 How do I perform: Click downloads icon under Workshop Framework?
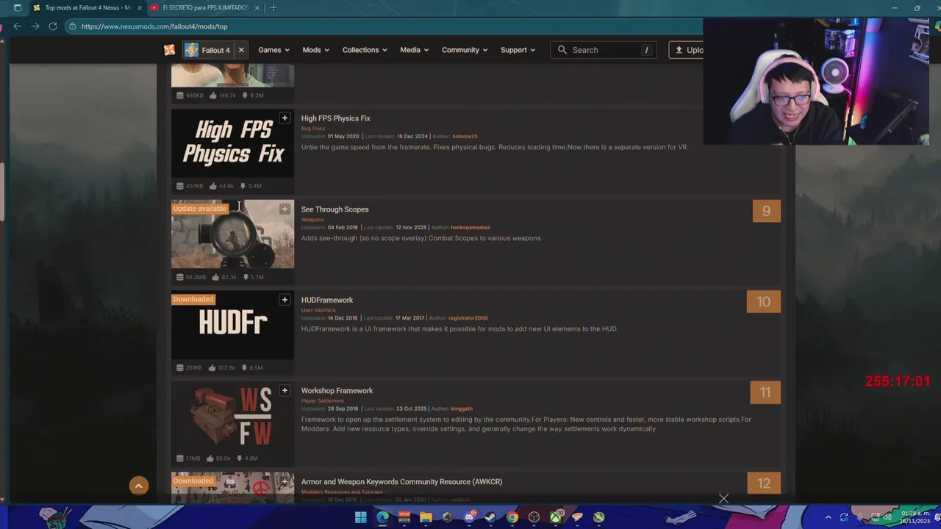click(239, 458)
